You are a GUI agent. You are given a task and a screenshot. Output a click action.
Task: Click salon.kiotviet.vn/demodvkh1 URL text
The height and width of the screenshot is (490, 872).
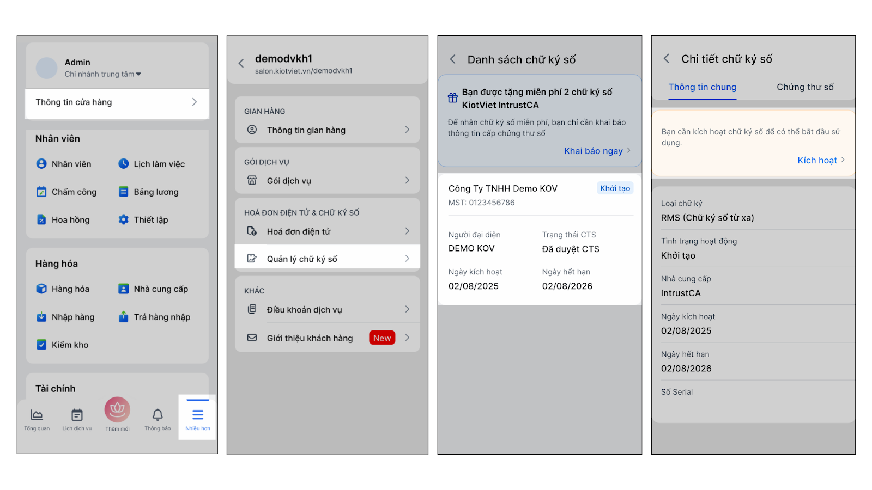[304, 71]
